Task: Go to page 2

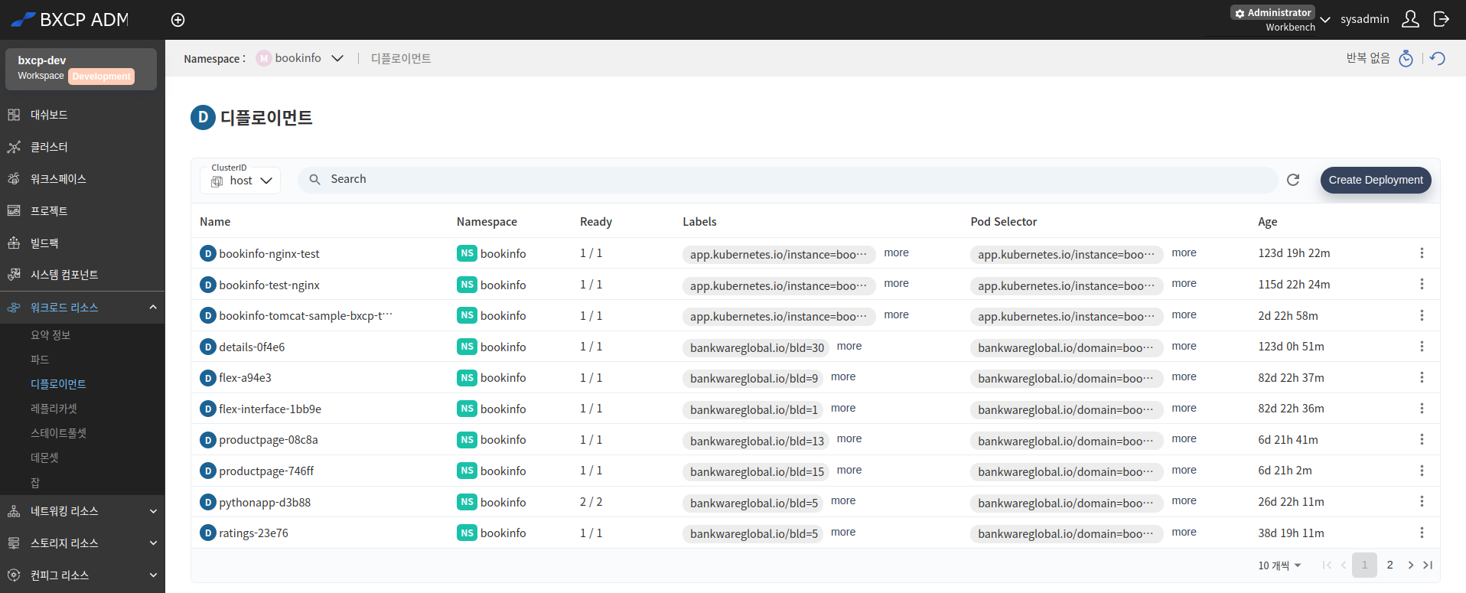Action: [x=1389, y=565]
